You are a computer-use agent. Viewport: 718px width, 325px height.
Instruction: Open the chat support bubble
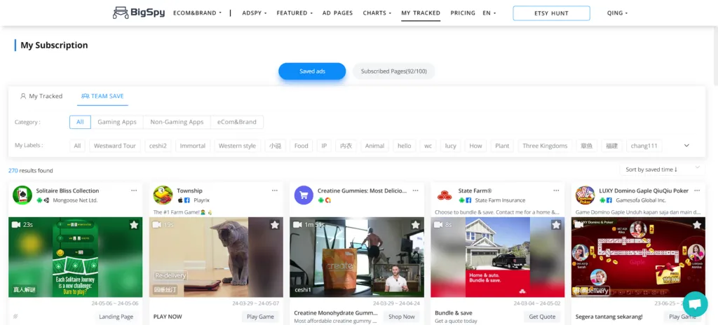(695, 304)
